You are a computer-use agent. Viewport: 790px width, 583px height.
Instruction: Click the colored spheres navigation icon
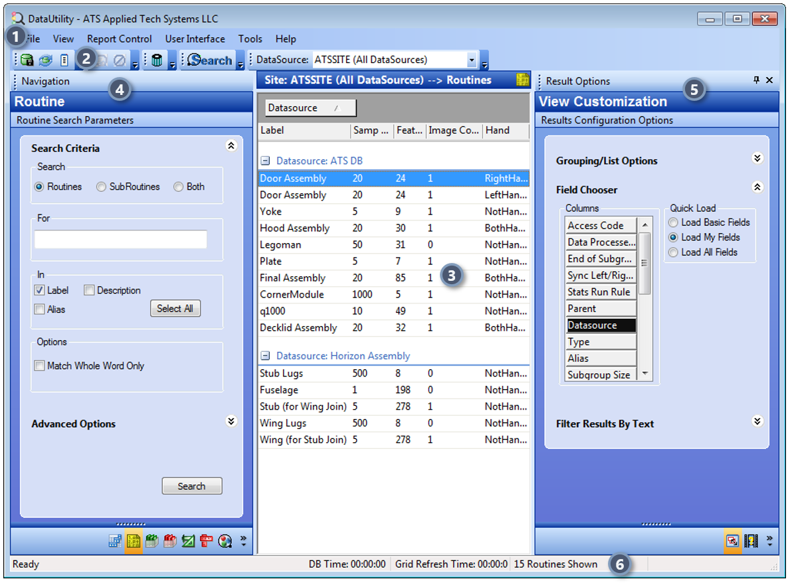[225, 541]
